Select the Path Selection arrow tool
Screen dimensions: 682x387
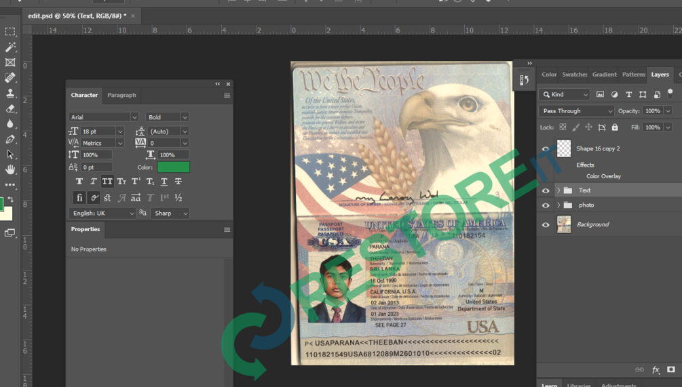(10, 155)
